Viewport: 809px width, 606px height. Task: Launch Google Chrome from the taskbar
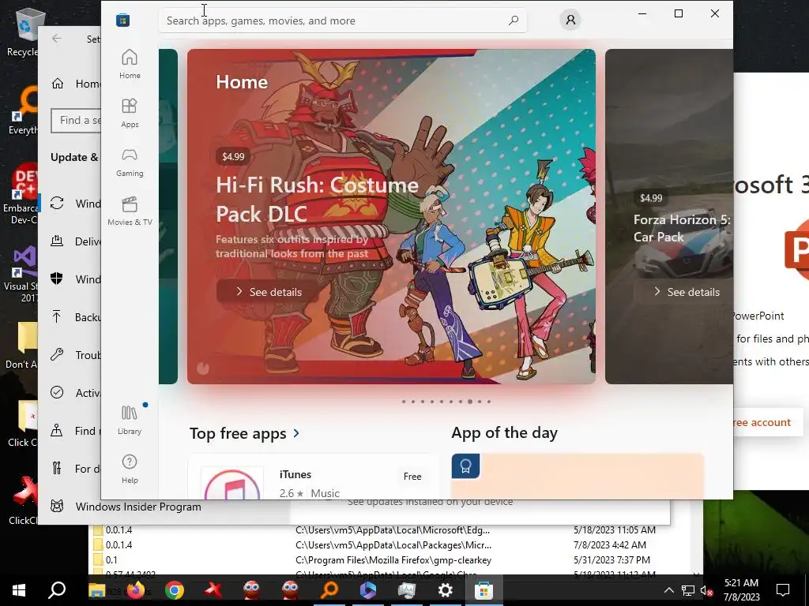175,590
